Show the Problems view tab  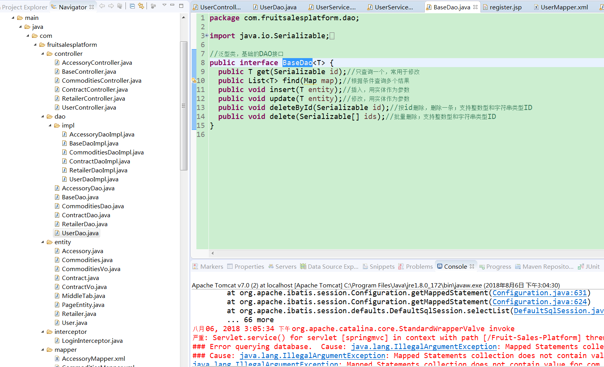[415, 266]
